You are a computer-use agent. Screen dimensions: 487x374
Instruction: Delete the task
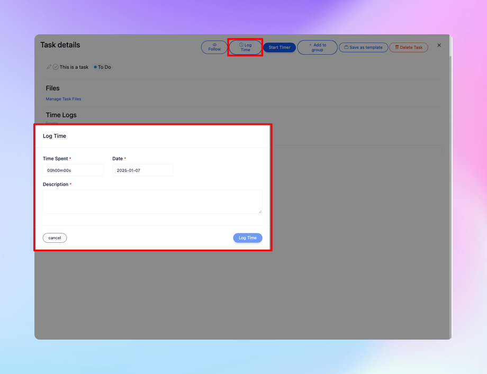pyautogui.click(x=409, y=47)
